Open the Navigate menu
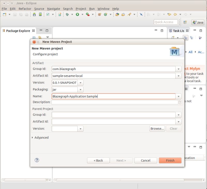This screenshot has height=189, width=207. (53, 9)
